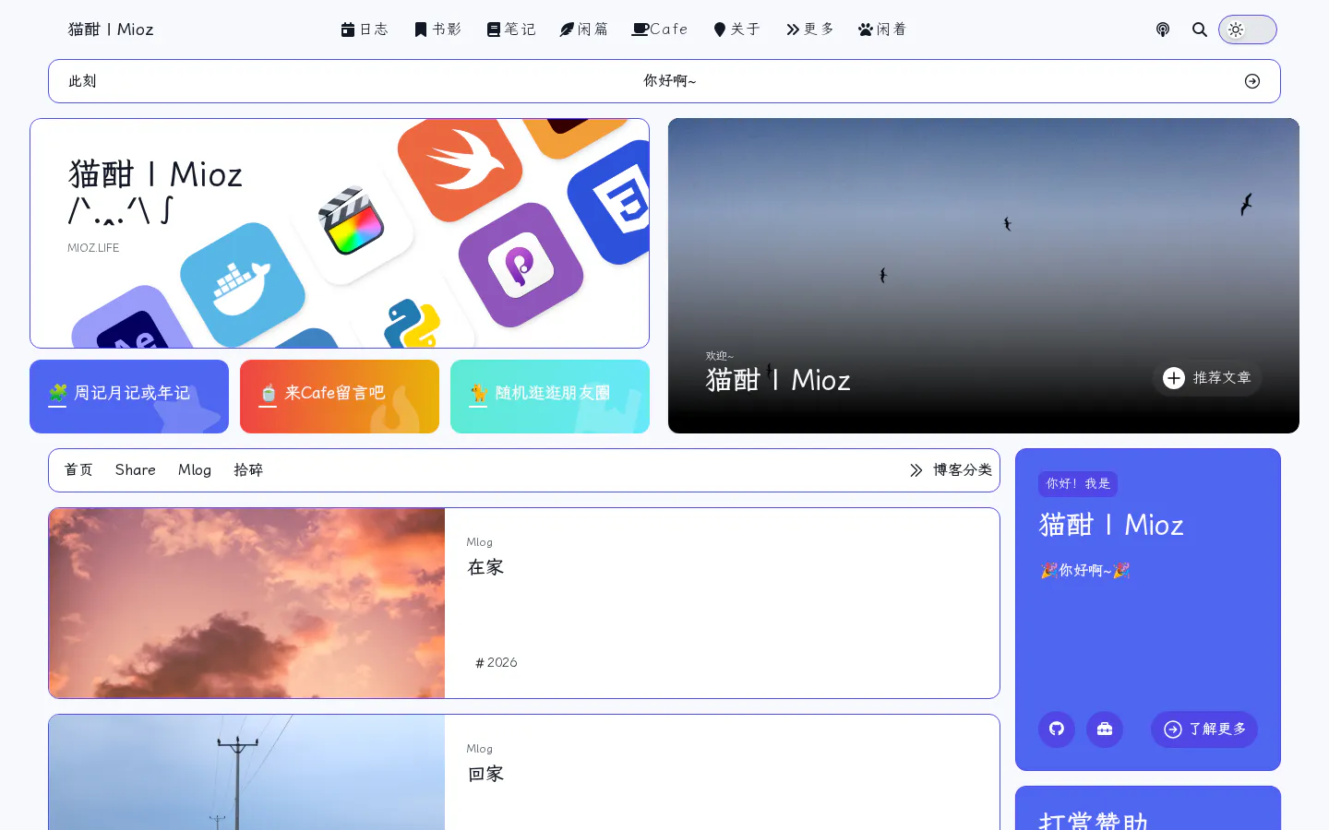Open the 闲篇 menu item

click(x=584, y=30)
